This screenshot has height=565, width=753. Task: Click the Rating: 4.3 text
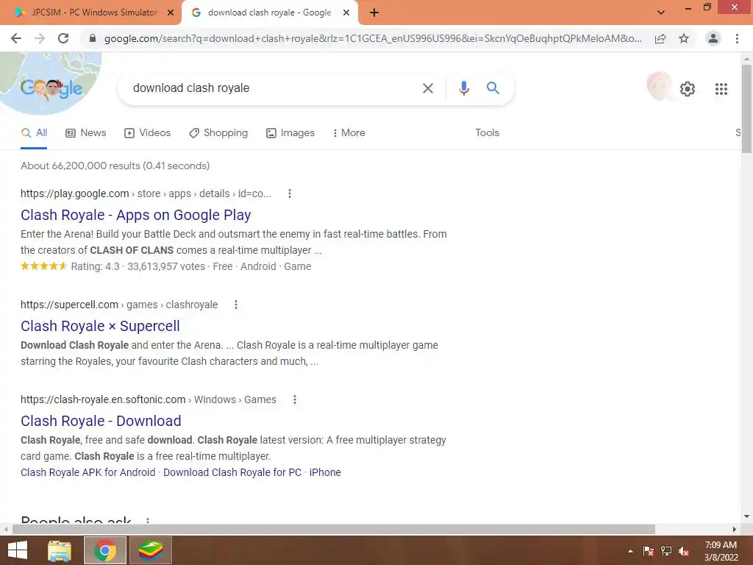click(x=95, y=266)
